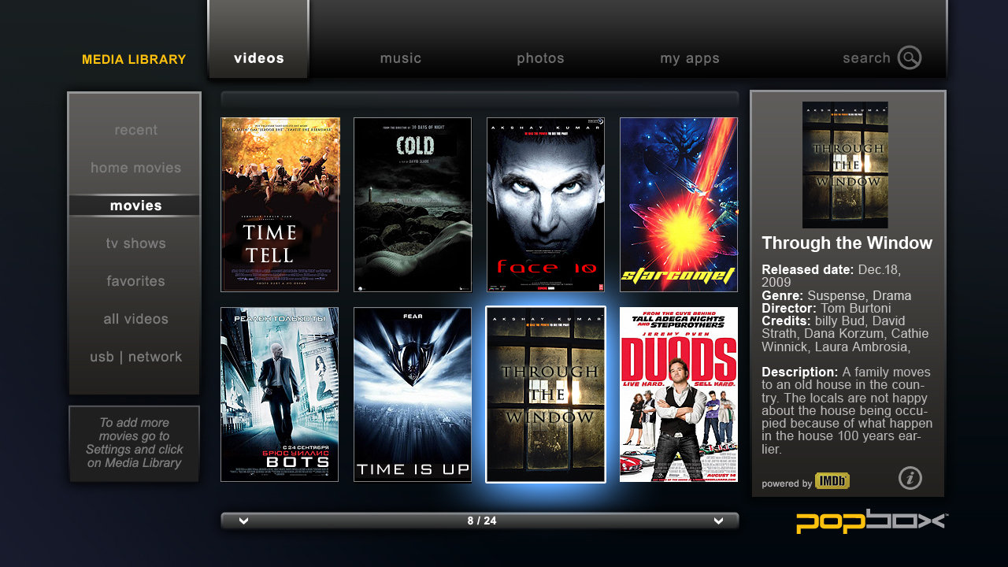Select the Cold movie poster
The height and width of the screenshot is (567, 1008).
(x=413, y=204)
